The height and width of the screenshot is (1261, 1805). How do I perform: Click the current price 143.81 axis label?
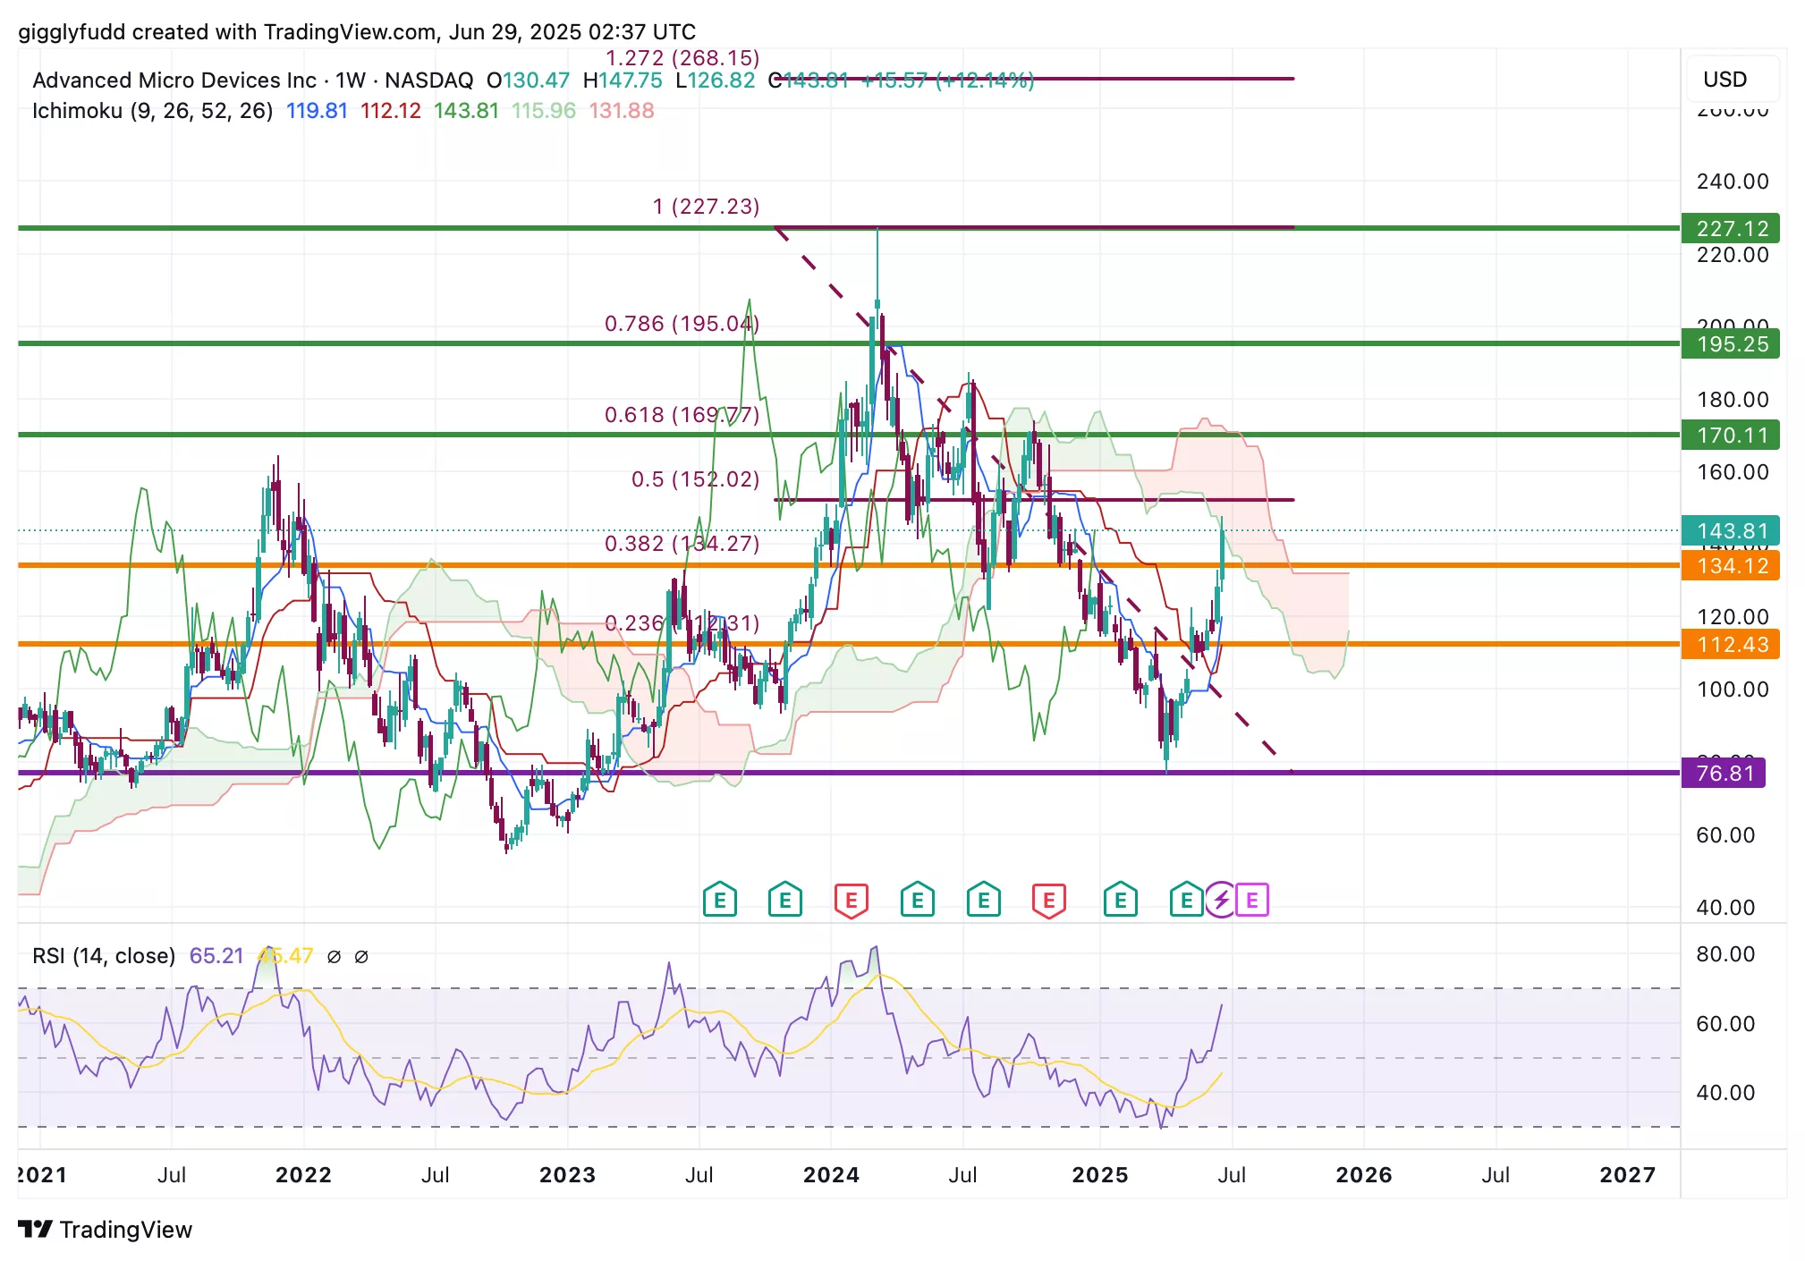[1730, 531]
